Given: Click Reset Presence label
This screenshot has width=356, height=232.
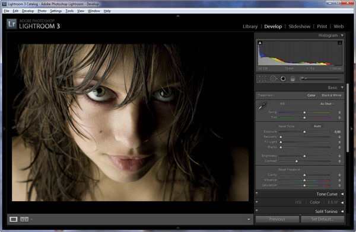Looking at the screenshot, I should 290,169.
